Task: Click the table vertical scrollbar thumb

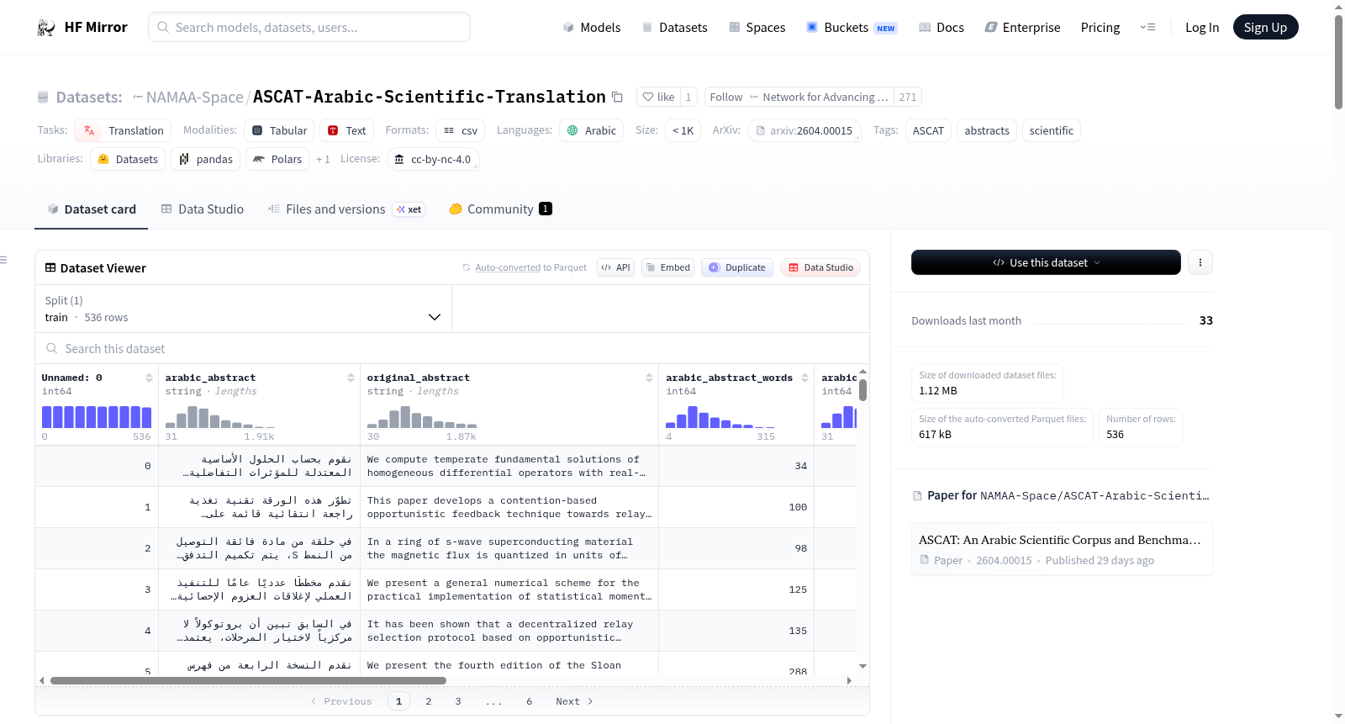Action: (x=862, y=390)
